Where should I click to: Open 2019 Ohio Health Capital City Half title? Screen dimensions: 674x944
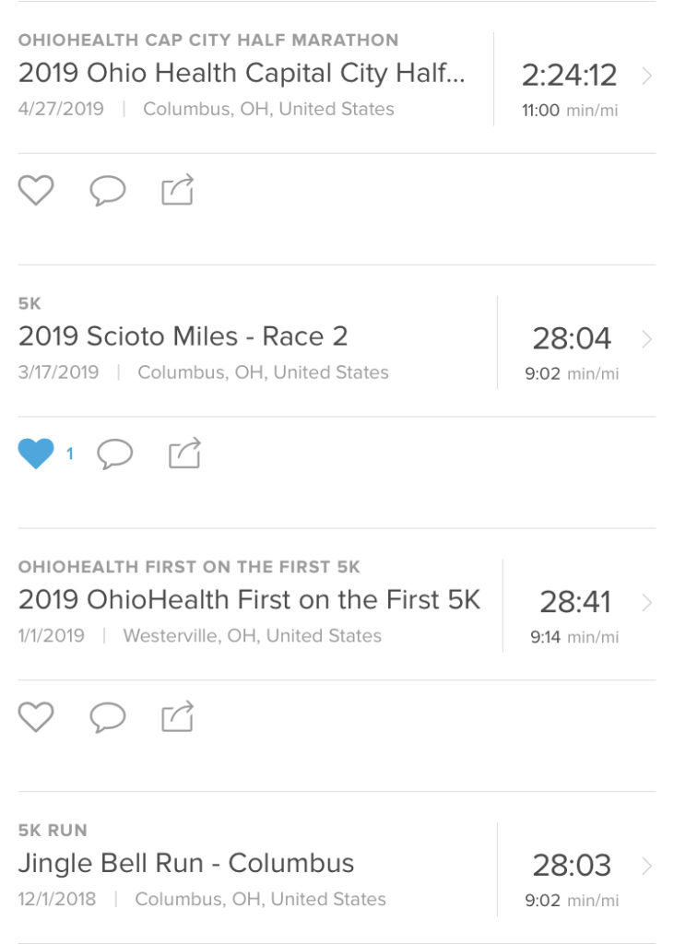pos(242,74)
